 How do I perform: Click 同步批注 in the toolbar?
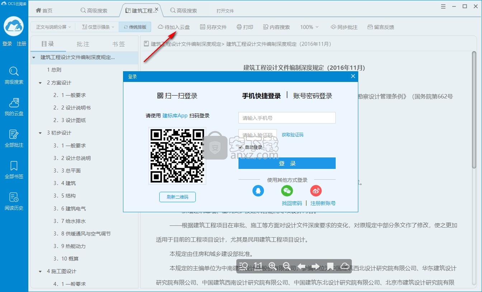click(x=344, y=27)
